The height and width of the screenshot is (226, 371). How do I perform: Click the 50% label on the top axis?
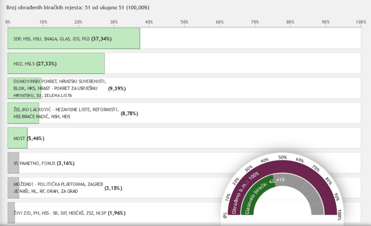(x=184, y=22)
